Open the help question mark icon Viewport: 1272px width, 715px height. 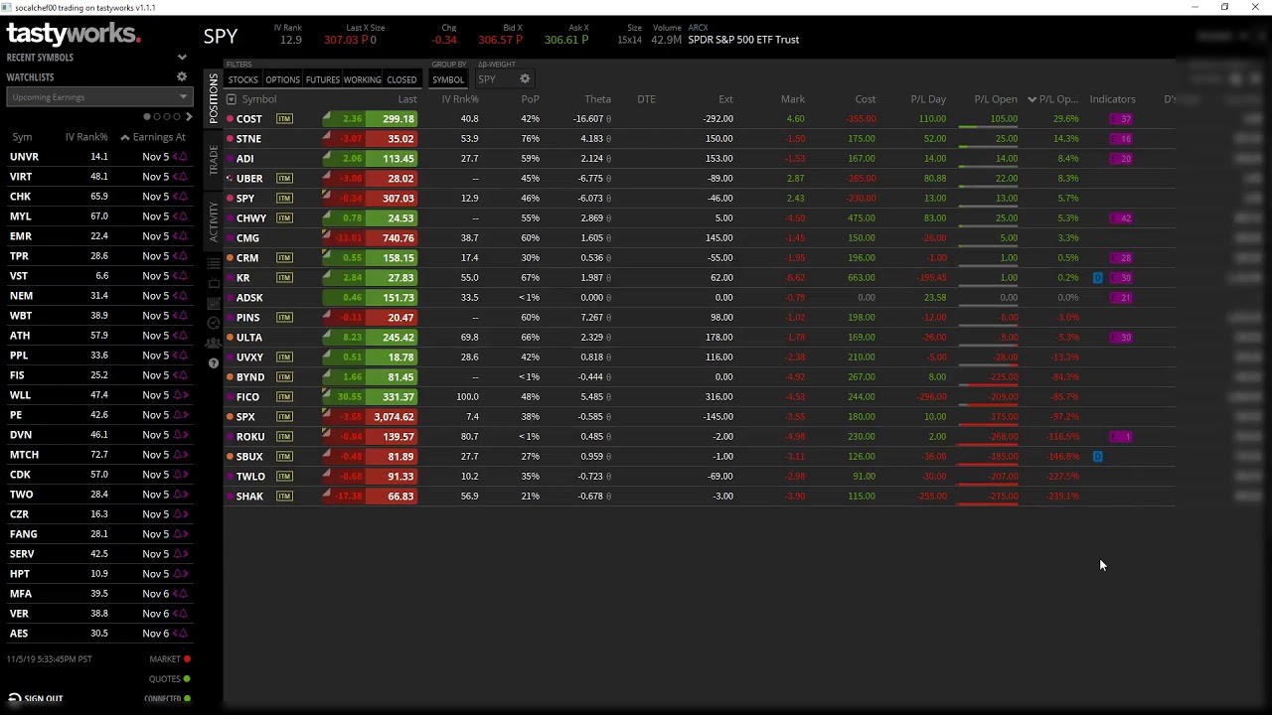(214, 363)
